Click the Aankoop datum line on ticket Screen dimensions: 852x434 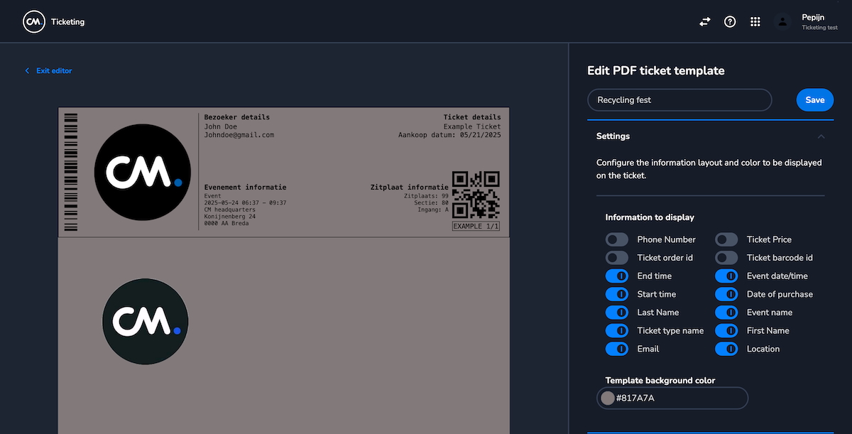(449, 135)
